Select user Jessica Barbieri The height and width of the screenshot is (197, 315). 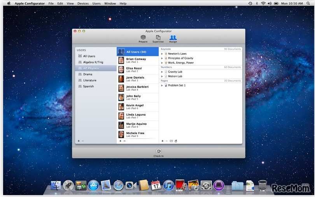[138, 88]
